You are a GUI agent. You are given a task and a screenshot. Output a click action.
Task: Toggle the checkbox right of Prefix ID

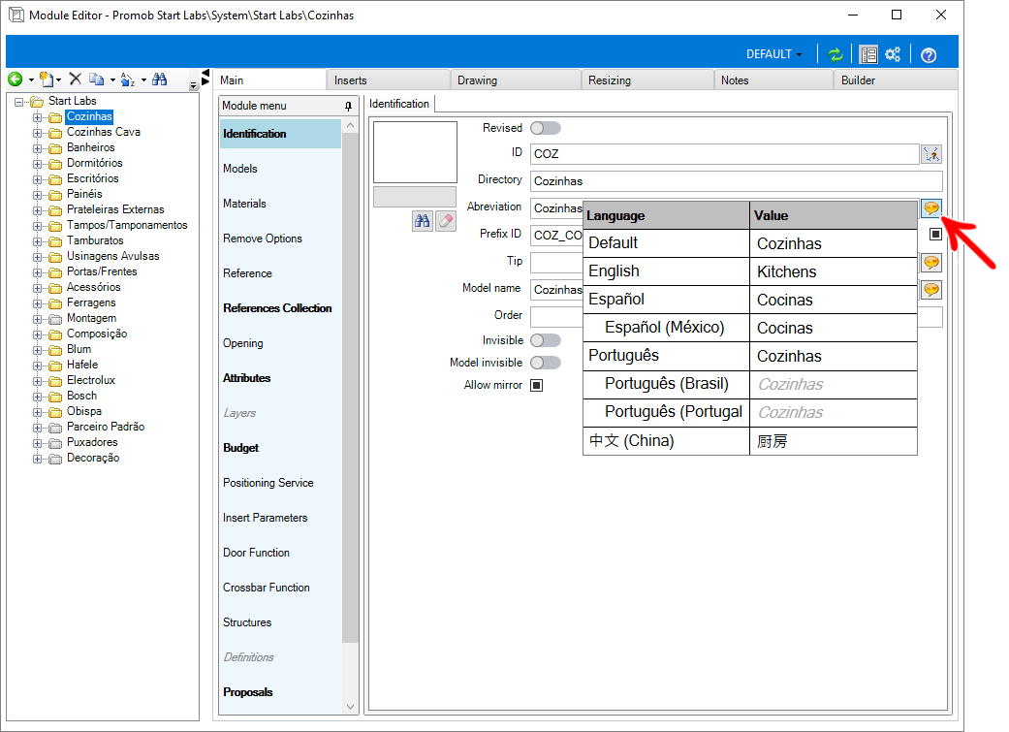(935, 235)
